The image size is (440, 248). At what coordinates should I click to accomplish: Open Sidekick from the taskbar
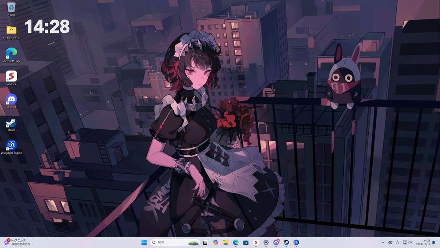coord(256,242)
